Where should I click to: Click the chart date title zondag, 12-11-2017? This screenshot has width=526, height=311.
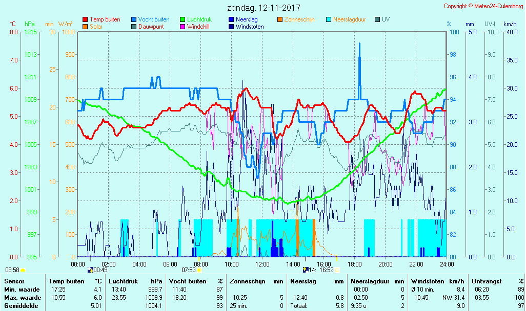(x=264, y=8)
